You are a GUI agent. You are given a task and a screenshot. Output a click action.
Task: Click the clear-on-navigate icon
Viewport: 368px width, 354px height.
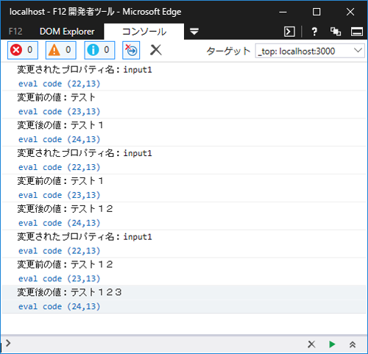point(131,50)
